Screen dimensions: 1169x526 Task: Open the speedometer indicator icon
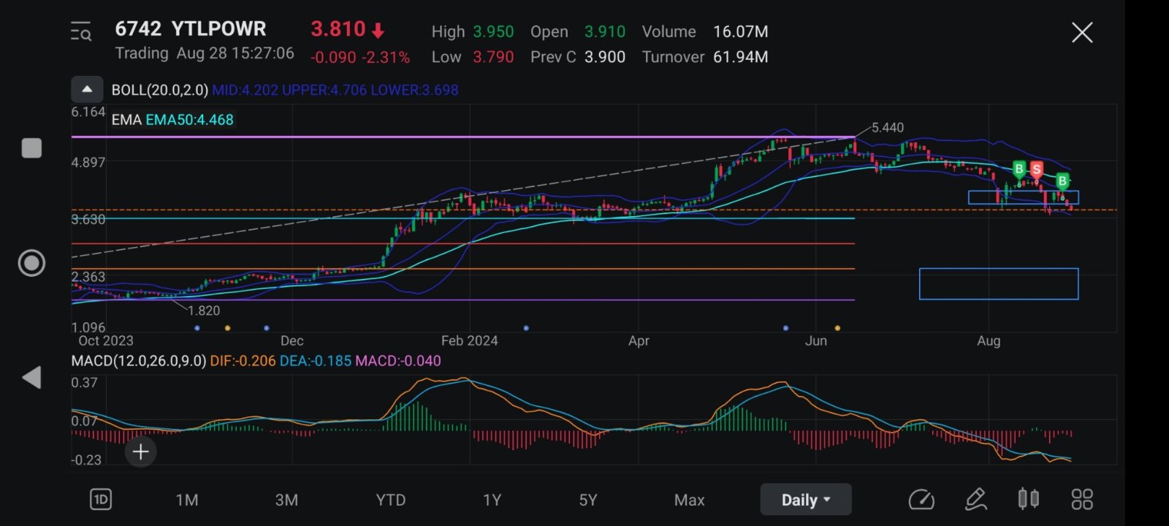pos(921,500)
